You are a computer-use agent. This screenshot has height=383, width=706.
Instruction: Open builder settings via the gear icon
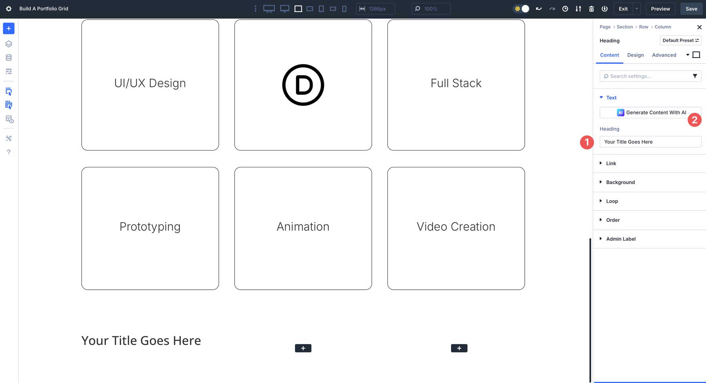pyautogui.click(x=9, y=9)
